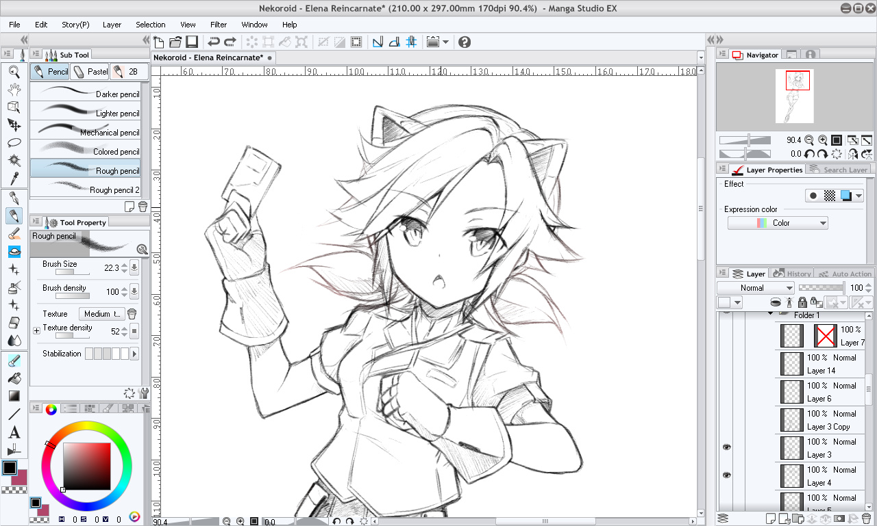Open the Story(P) menu
The image size is (877, 526).
(75, 25)
